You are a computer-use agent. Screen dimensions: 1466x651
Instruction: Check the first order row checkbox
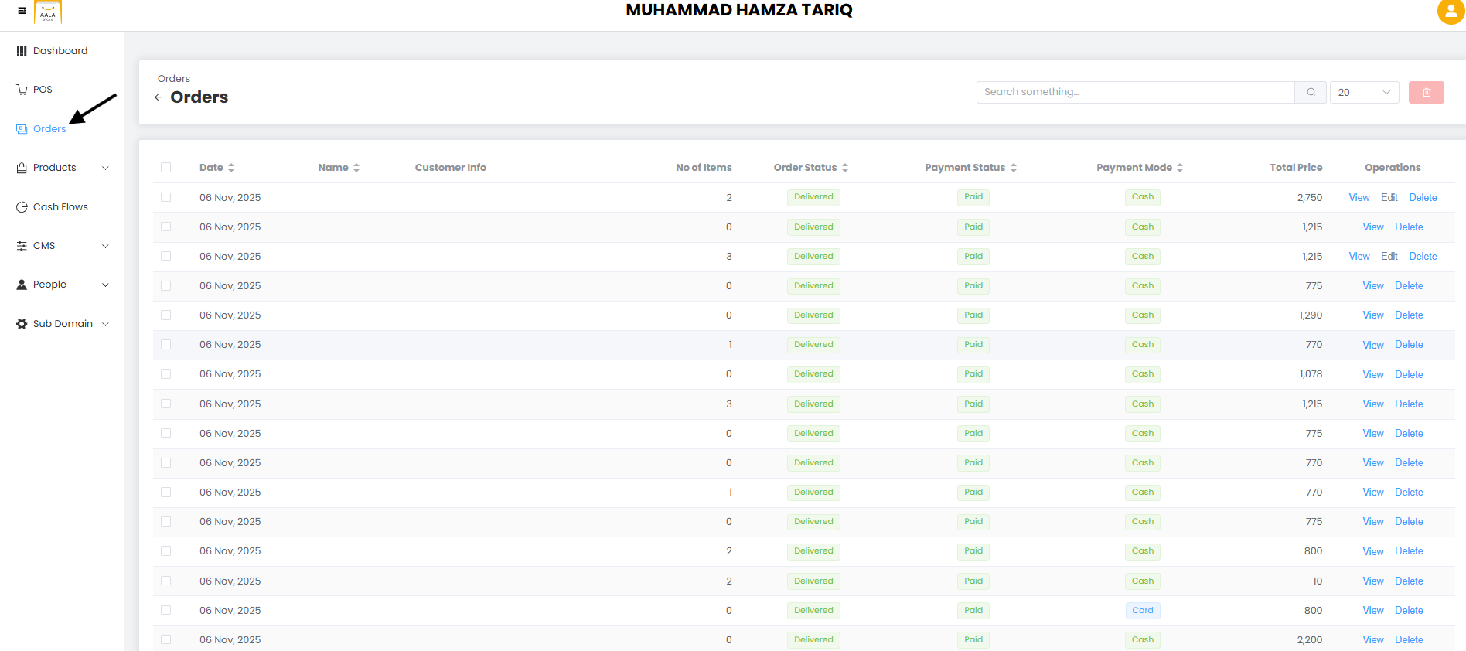[165, 197]
